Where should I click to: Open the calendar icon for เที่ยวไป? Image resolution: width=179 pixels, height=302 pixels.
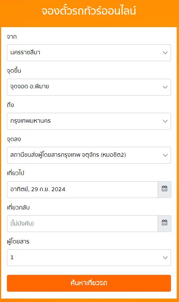[x=164, y=189]
